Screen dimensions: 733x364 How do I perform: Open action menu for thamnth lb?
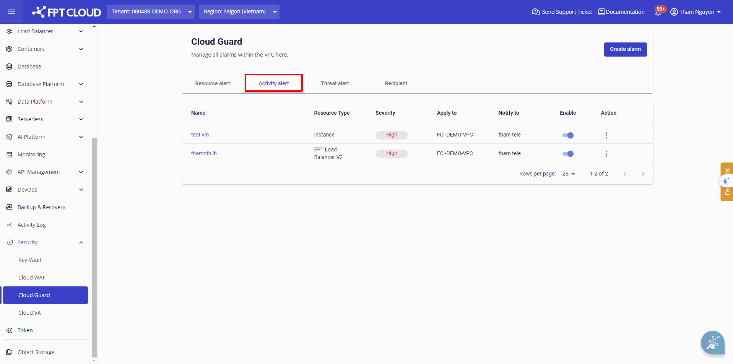pyautogui.click(x=606, y=154)
